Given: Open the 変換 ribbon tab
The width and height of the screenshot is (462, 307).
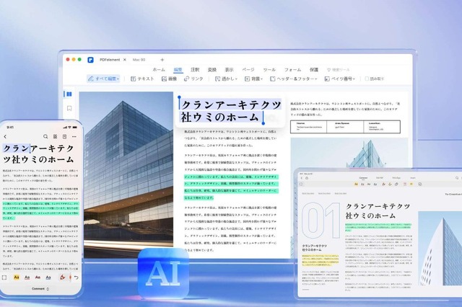Looking at the screenshot, I should pos(212,70).
